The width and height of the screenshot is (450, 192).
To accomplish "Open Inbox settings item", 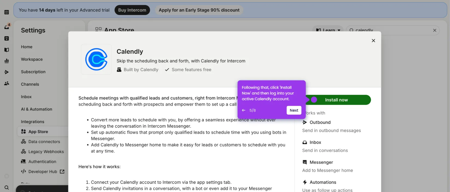I will [x=26, y=97].
